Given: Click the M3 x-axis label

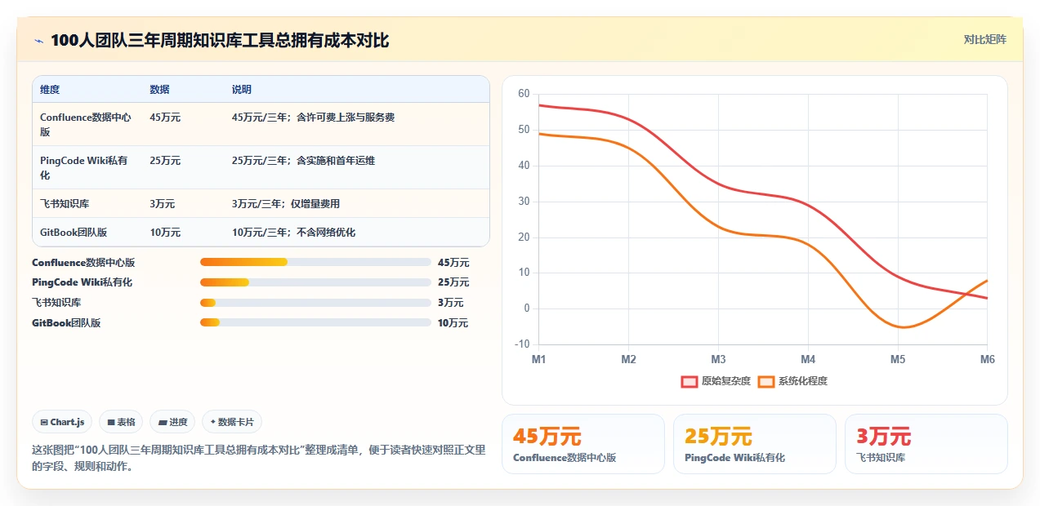Looking at the screenshot, I should [x=718, y=359].
